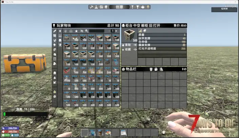Go to the next page arrow
Viewport: 239px width, 138px height.
(117, 31)
